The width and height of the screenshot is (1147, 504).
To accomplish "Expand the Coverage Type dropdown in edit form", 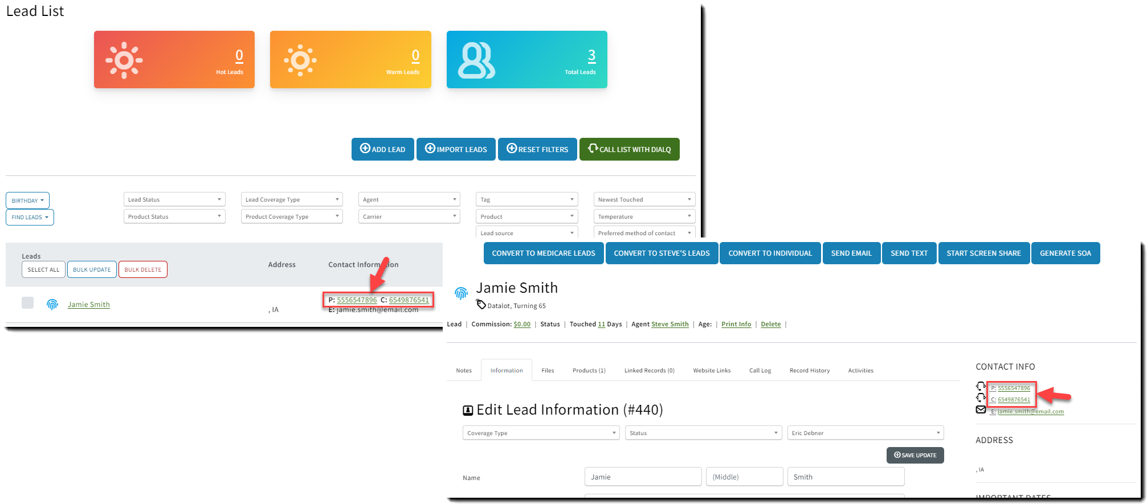I will tap(541, 433).
